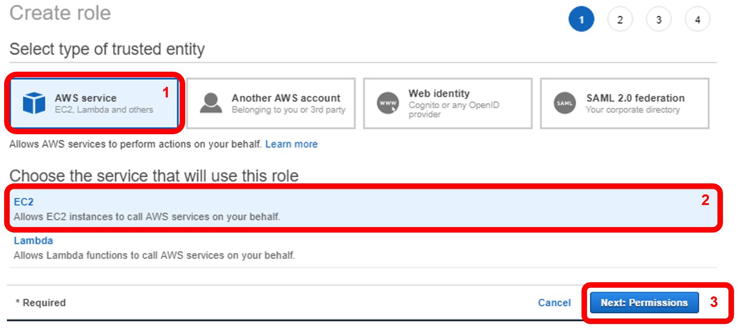Go to step 1 circle indicator
The image size is (740, 330).
click(x=581, y=20)
